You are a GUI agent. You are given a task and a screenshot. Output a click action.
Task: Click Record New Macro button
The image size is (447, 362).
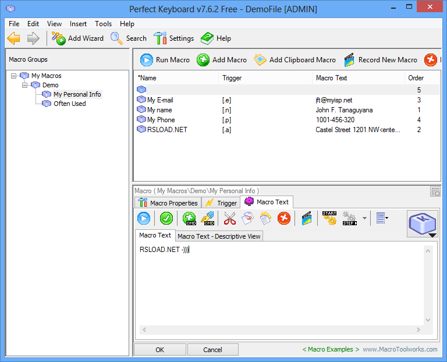click(381, 60)
